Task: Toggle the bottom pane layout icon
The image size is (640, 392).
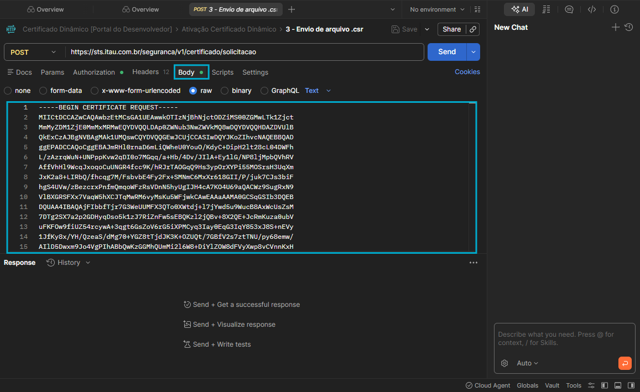Action: click(x=617, y=385)
